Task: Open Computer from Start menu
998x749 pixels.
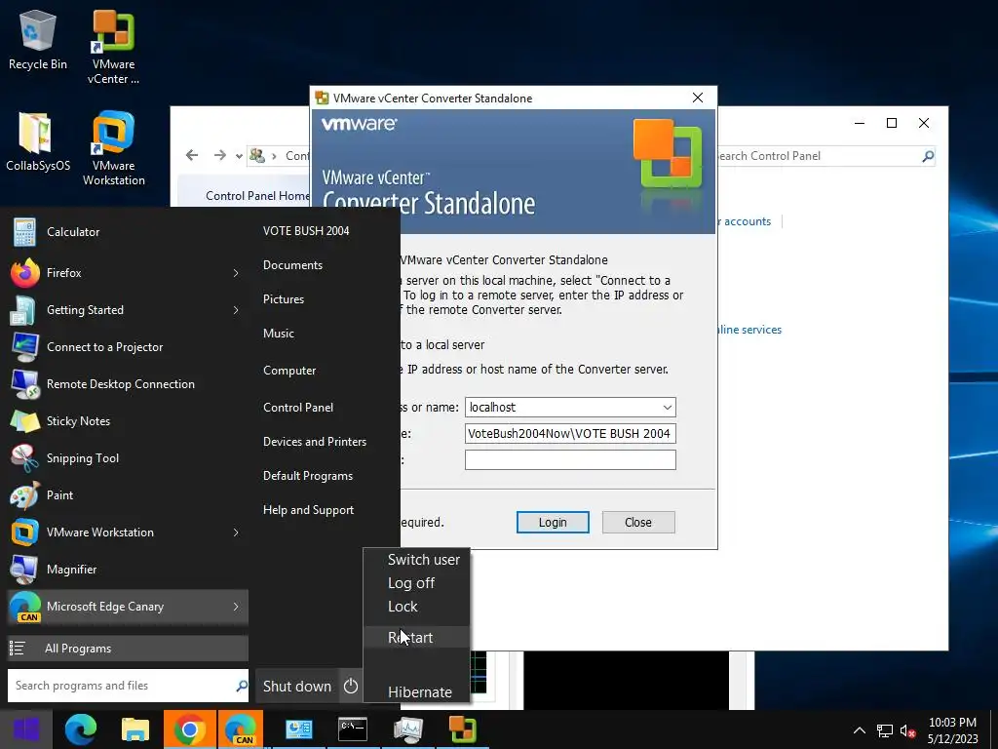Action: (x=288, y=370)
